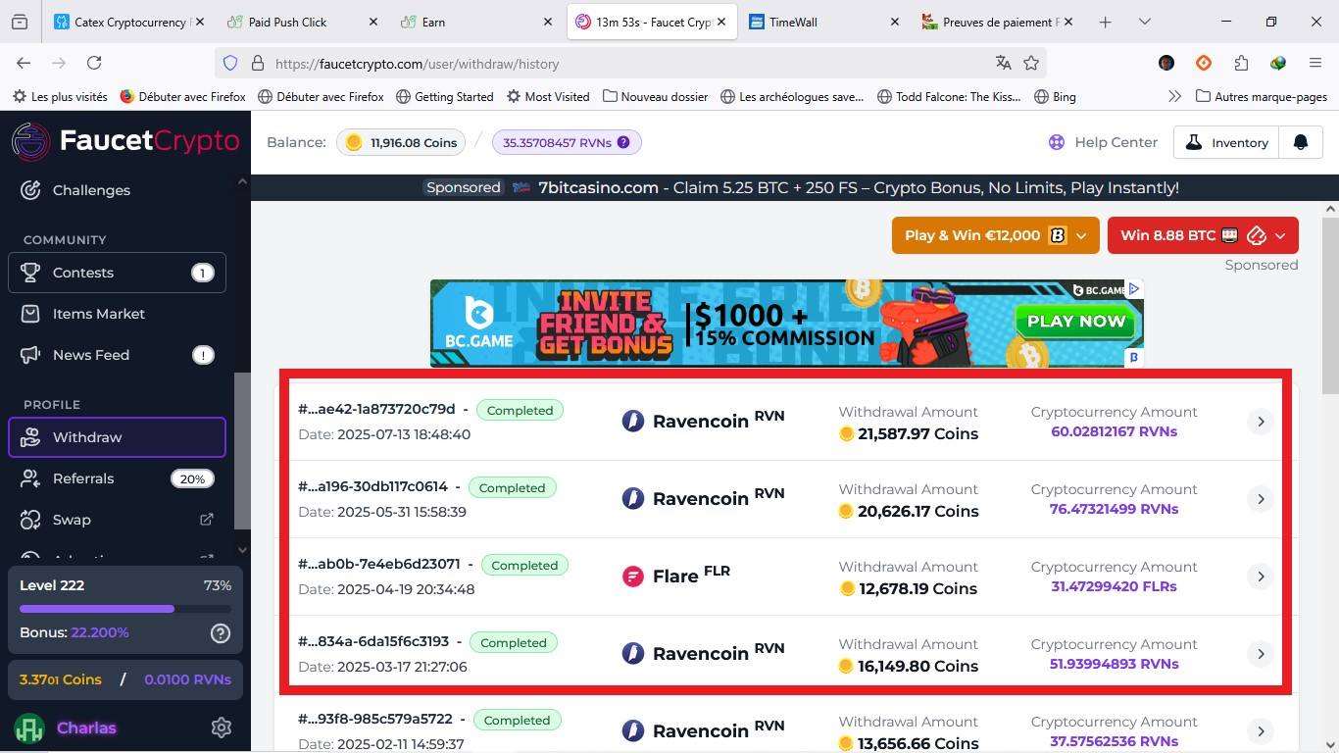Click the Charlas avatar icon
Screen dimensions: 1339x753
click(x=29, y=728)
